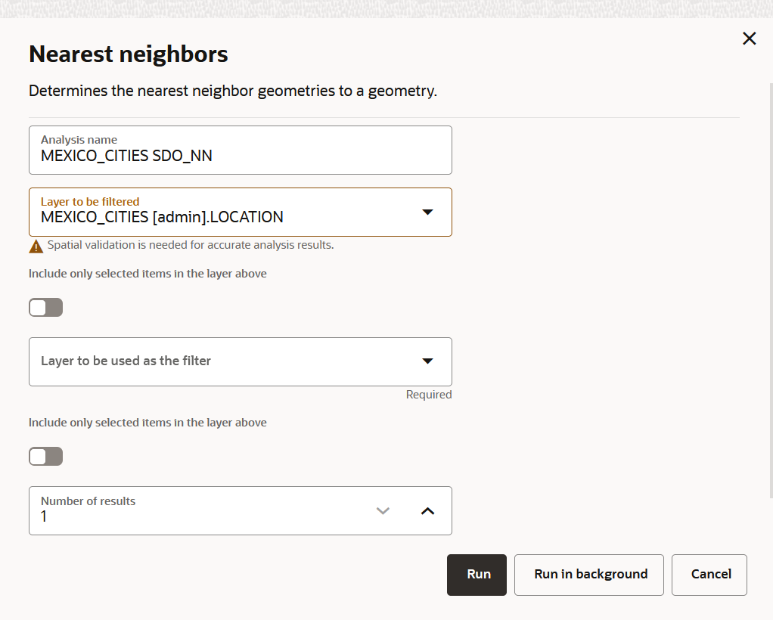
Task: Decrease Number of results with the down chevron
Action: click(383, 511)
